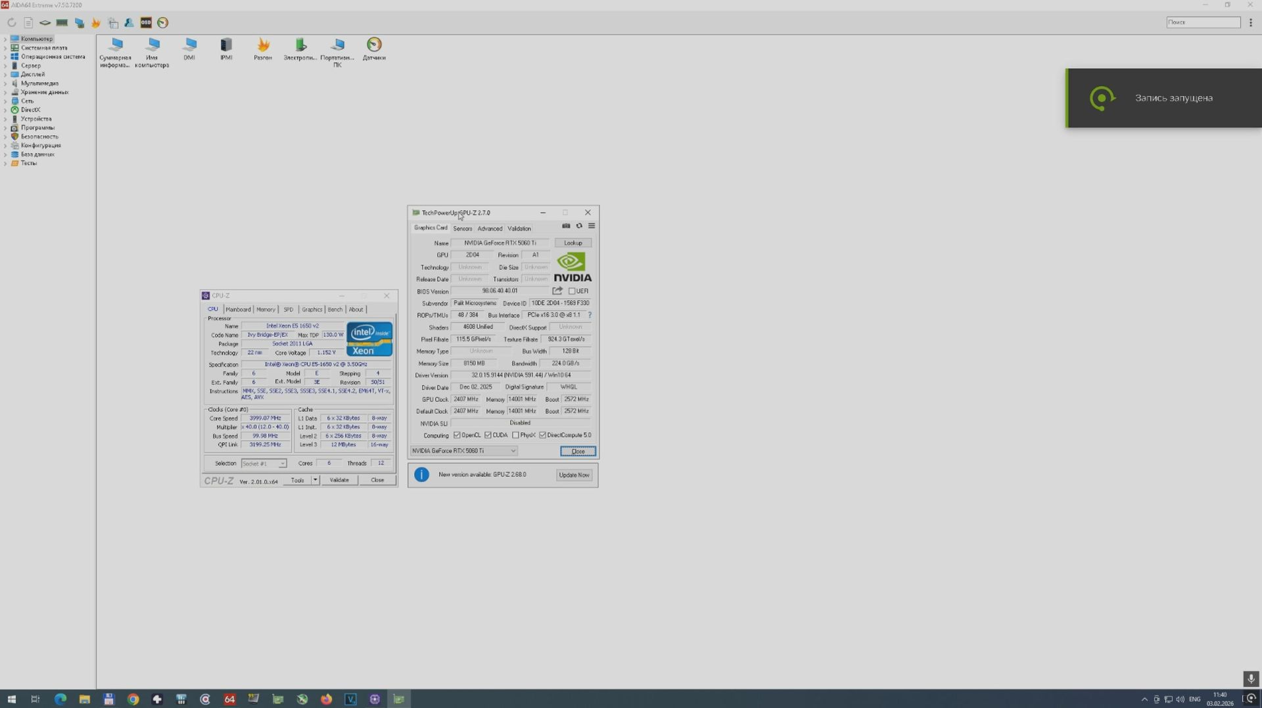The height and width of the screenshot is (708, 1262).
Task: Enable the UEFI checkbox in GPU-Z
Action: (x=571, y=291)
